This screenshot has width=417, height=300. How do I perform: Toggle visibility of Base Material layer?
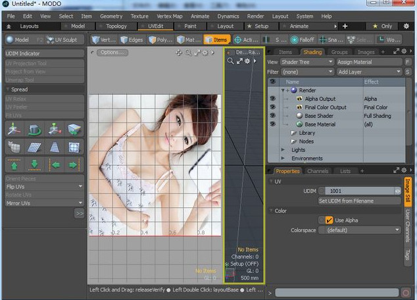tap(272, 124)
